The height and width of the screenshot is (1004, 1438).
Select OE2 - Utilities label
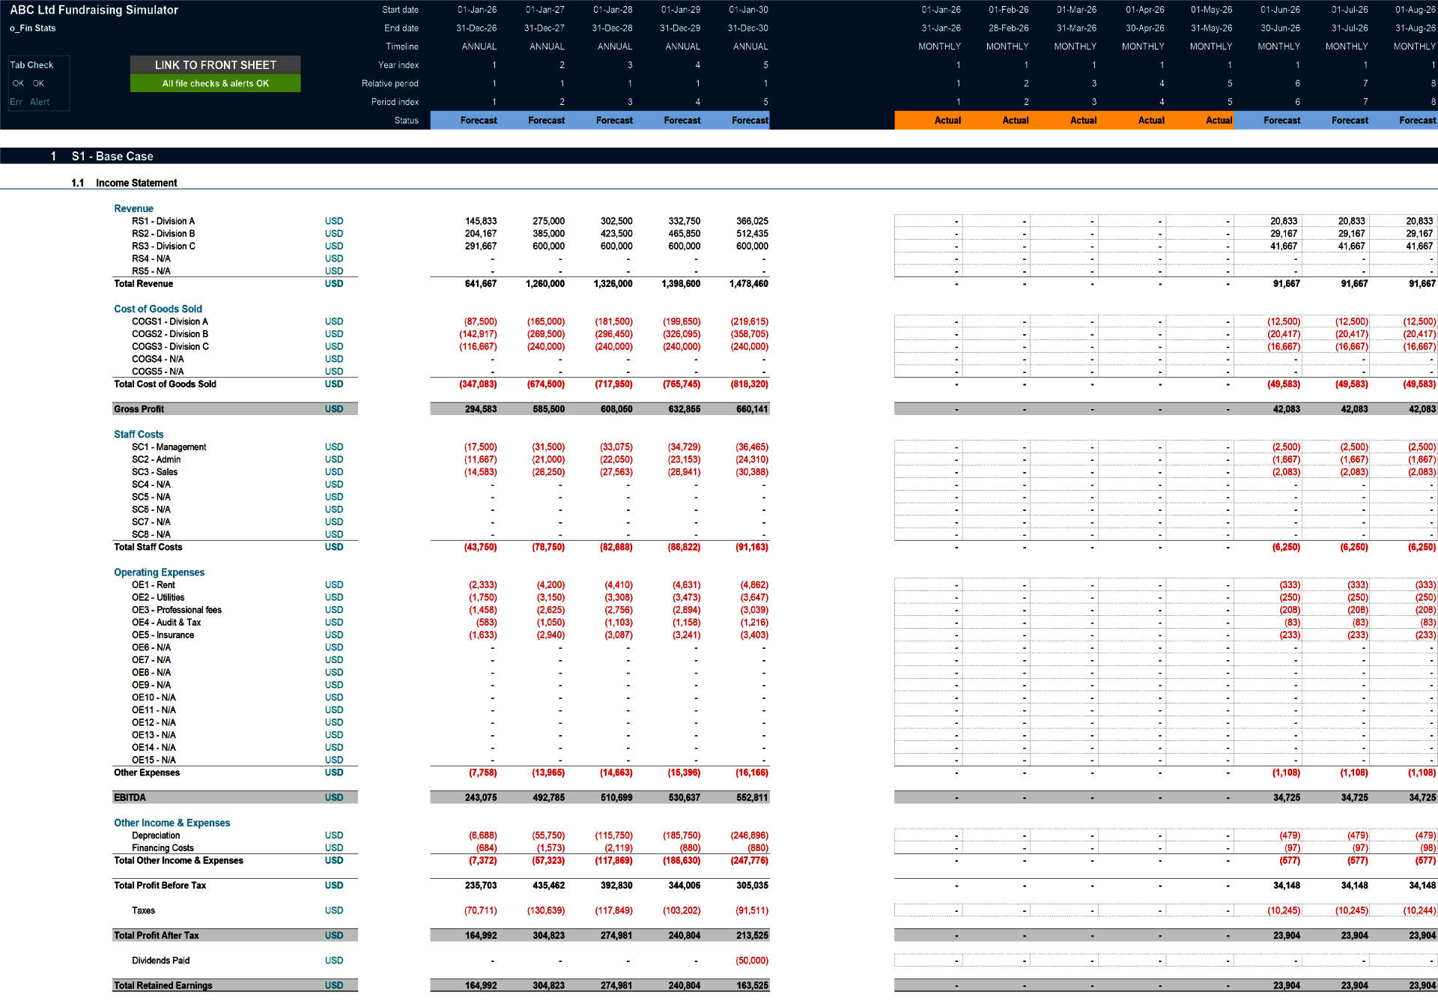click(x=158, y=598)
